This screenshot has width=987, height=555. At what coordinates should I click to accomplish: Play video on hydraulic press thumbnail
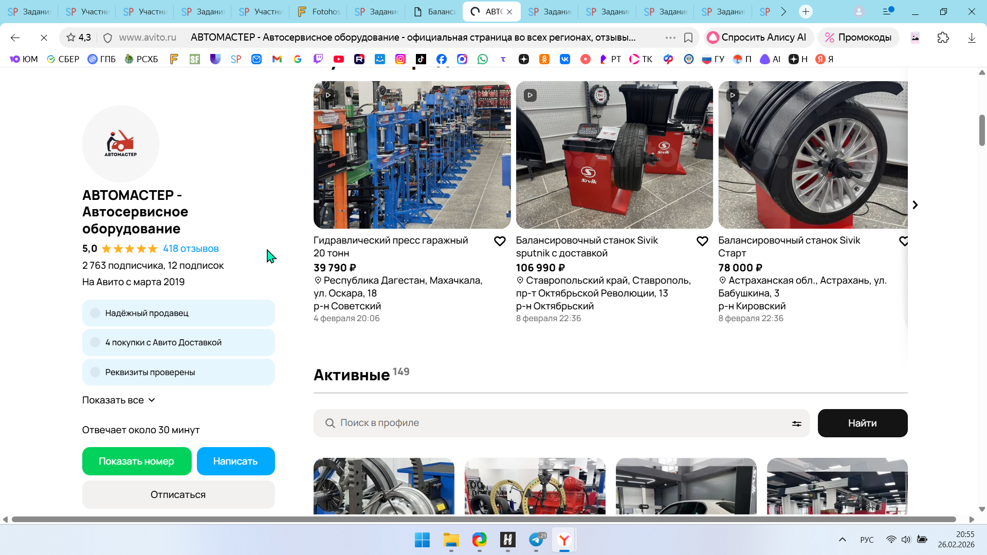point(328,95)
